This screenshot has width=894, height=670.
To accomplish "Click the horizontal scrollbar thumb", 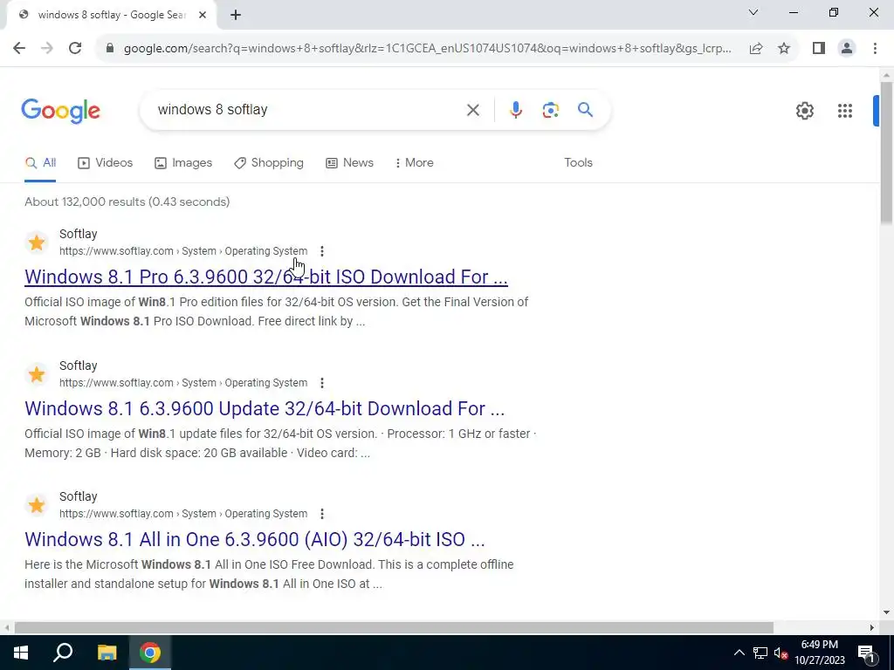I will pyautogui.click(x=394, y=627).
